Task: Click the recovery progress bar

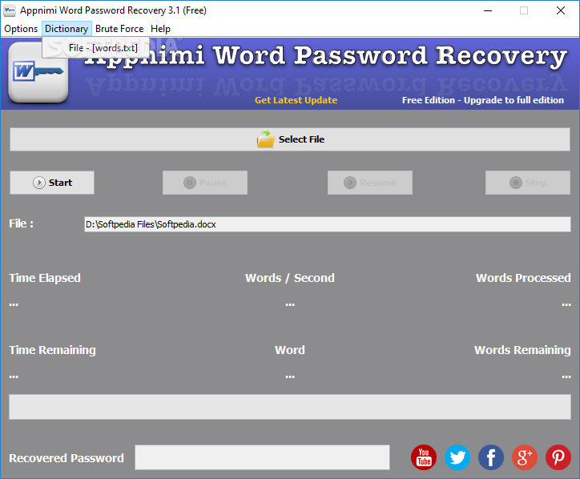Action: (x=290, y=407)
